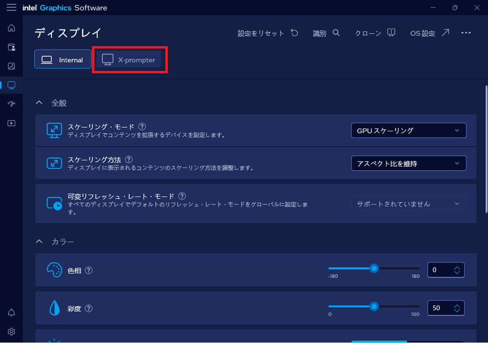The height and width of the screenshot is (343, 488).
Task: Open the performance gauge sidebar icon
Action: click(x=12, y=104)
